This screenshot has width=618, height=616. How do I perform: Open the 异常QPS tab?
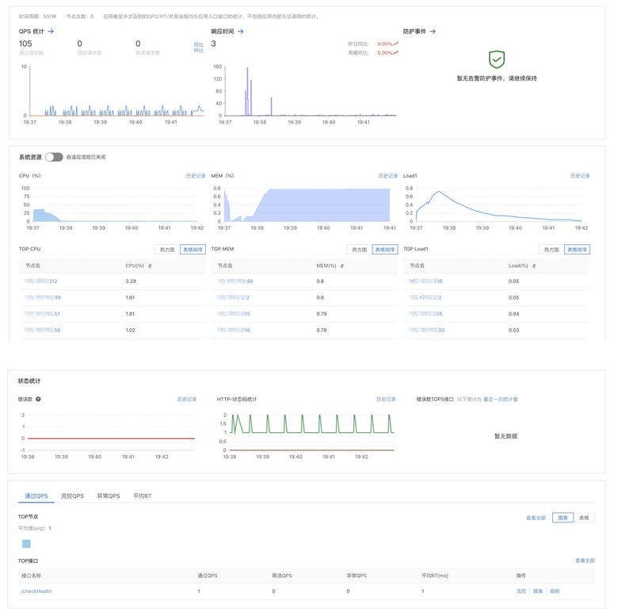pyautogui.click(x=109, y=495)
